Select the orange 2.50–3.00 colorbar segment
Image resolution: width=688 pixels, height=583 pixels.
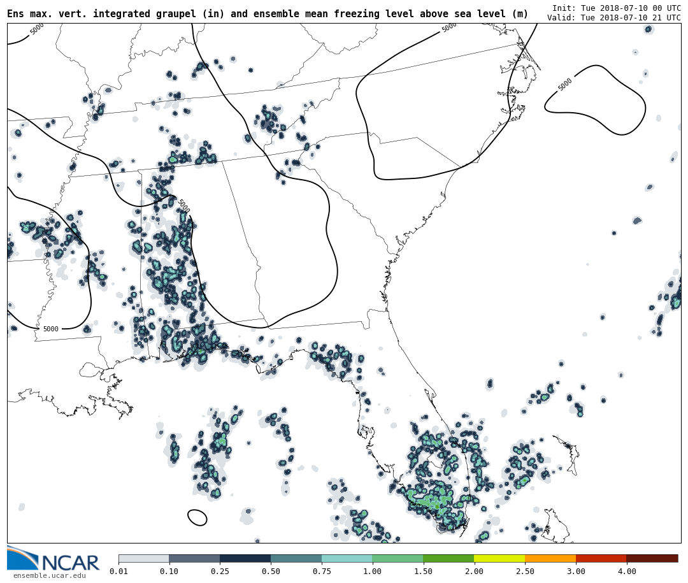tap(550, 558)
